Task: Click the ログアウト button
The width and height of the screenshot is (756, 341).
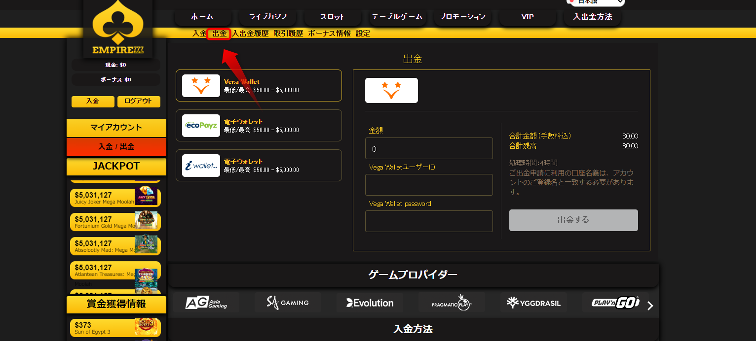Action: [x=139, y=101]
